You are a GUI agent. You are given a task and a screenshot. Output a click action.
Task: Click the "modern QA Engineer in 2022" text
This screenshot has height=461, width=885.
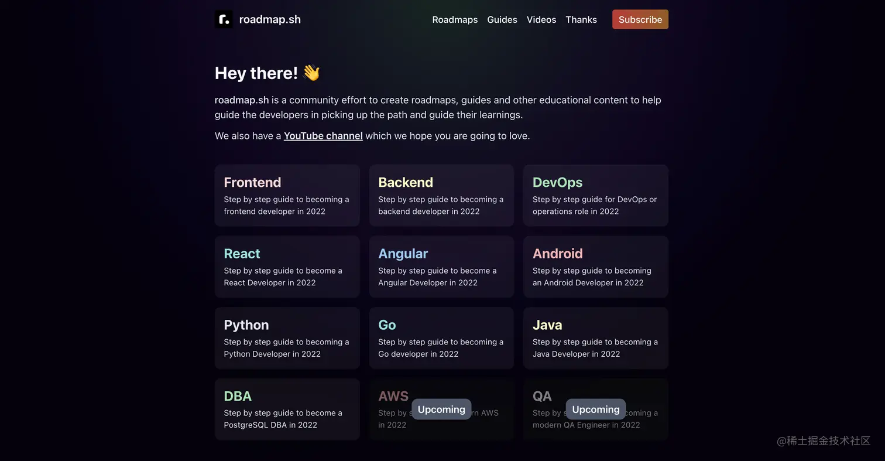pyautogui.click(x=586, y=425)
